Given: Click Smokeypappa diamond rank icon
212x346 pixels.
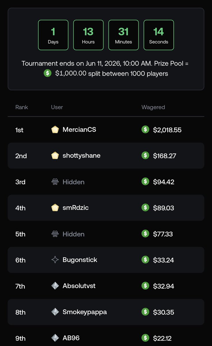Looking at the screenshot, I should click(55, 312).
